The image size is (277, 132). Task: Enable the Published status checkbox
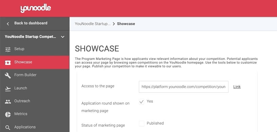tap(142, 124)
